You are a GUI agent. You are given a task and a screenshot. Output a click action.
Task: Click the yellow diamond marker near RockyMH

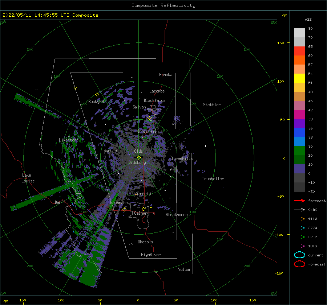click(97, 95)
